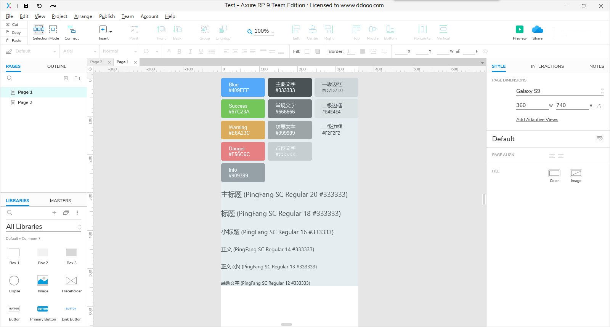Expand the Default » Common library section
Viewport: 610px width, 327px height.
tap(23, 239)
